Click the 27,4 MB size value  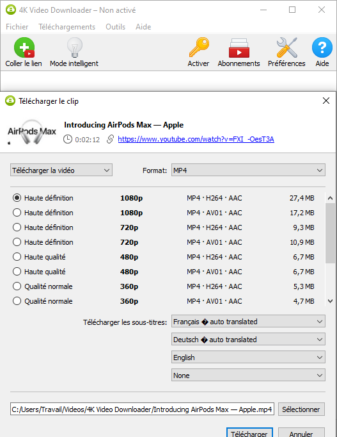click(x=302, y=198)
